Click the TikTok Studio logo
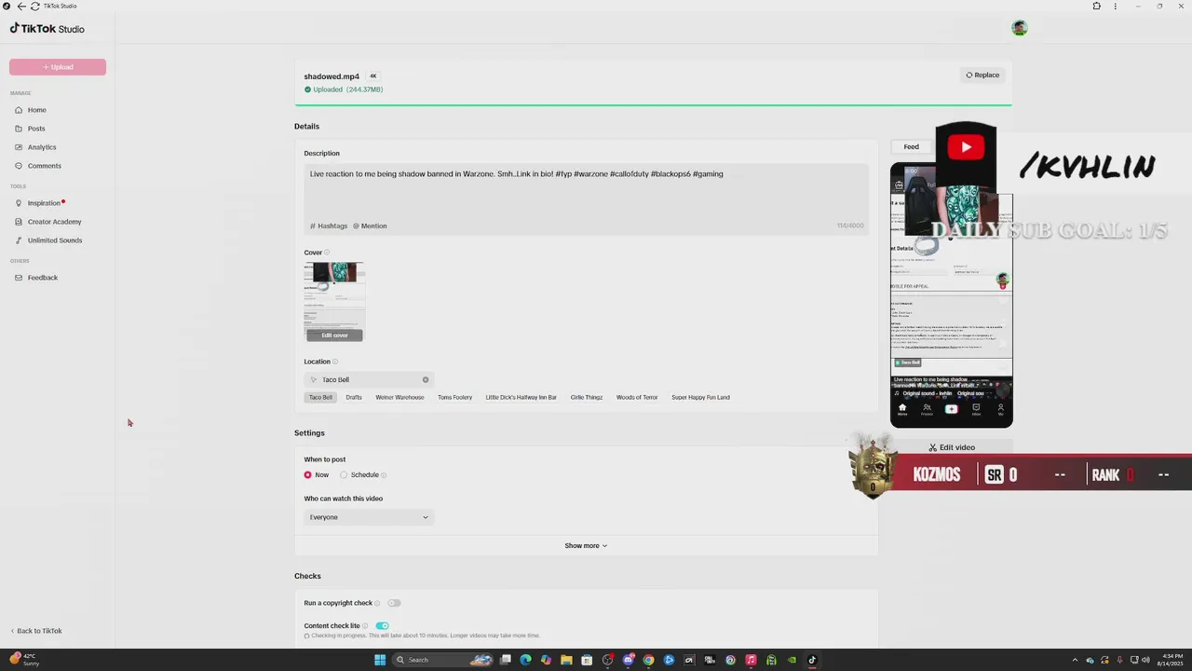 [47, 29]
